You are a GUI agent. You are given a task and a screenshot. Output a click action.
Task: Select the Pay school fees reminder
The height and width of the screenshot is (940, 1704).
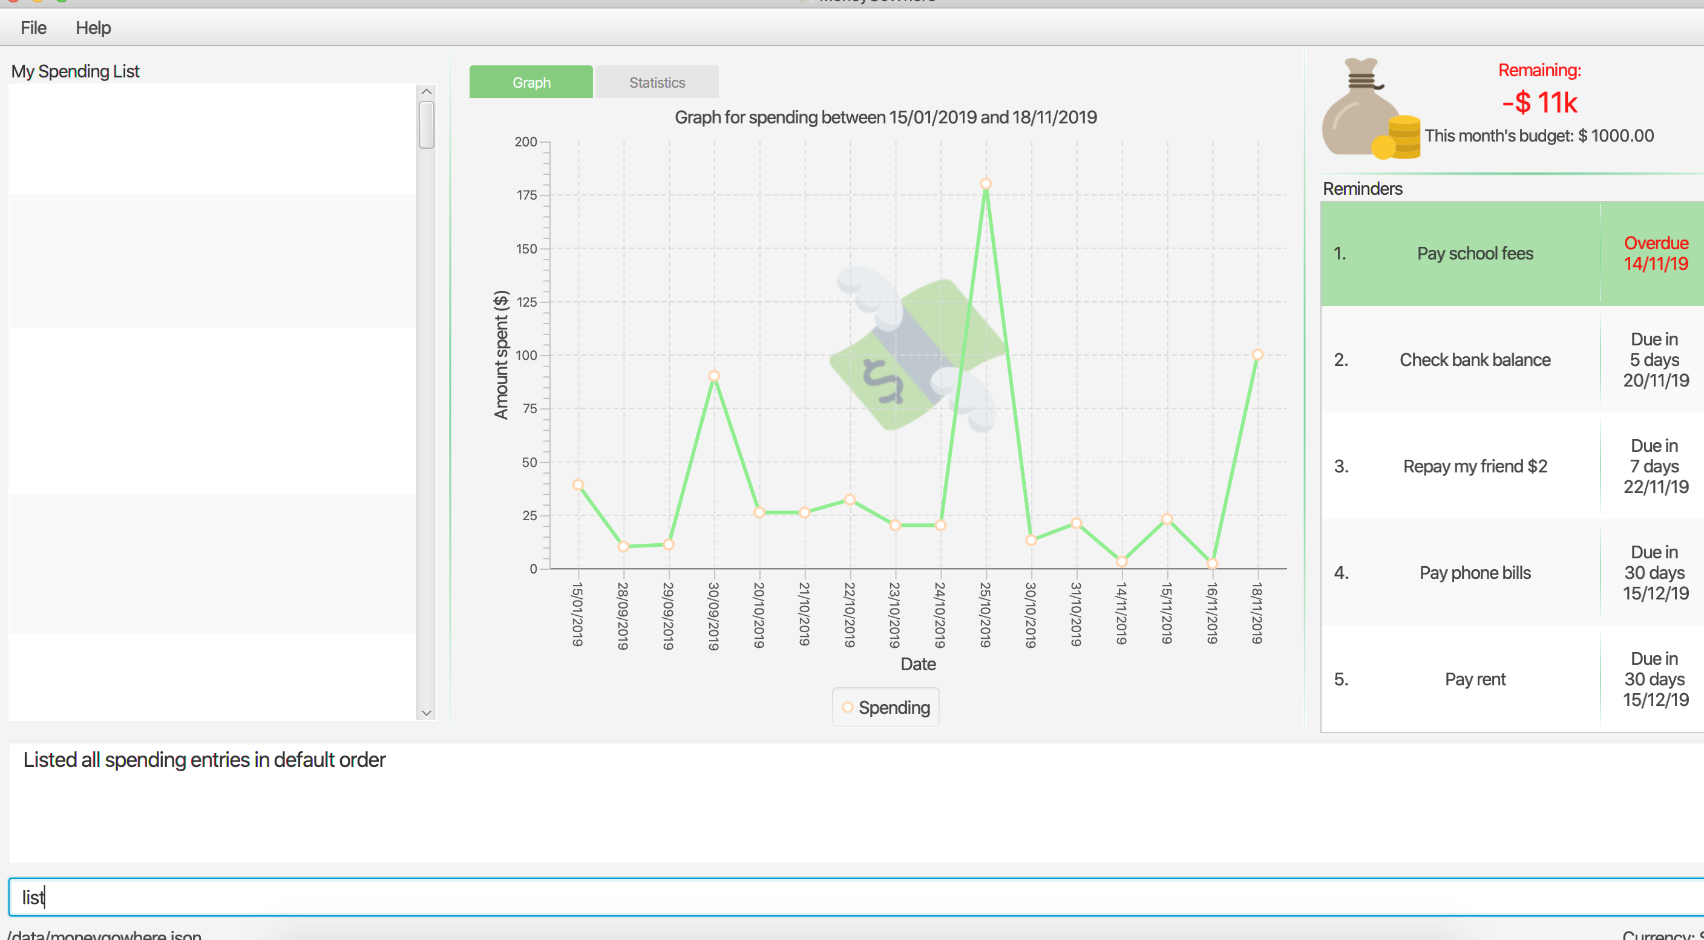pos(1475,254)
